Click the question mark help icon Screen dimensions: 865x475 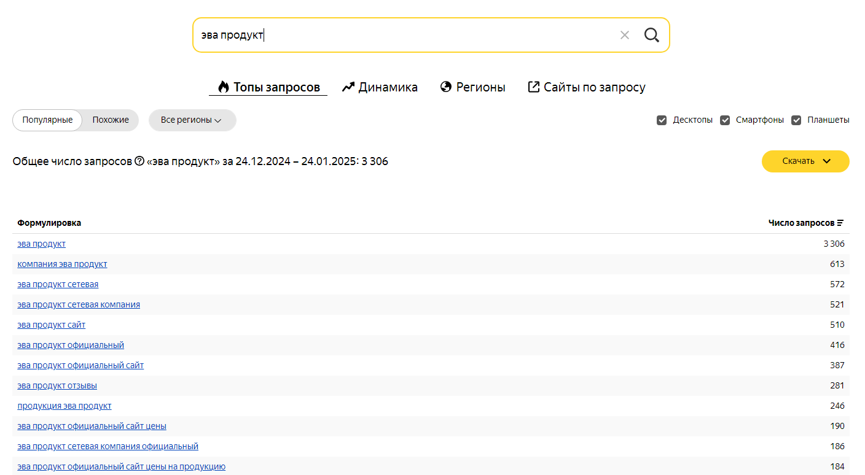139,161
